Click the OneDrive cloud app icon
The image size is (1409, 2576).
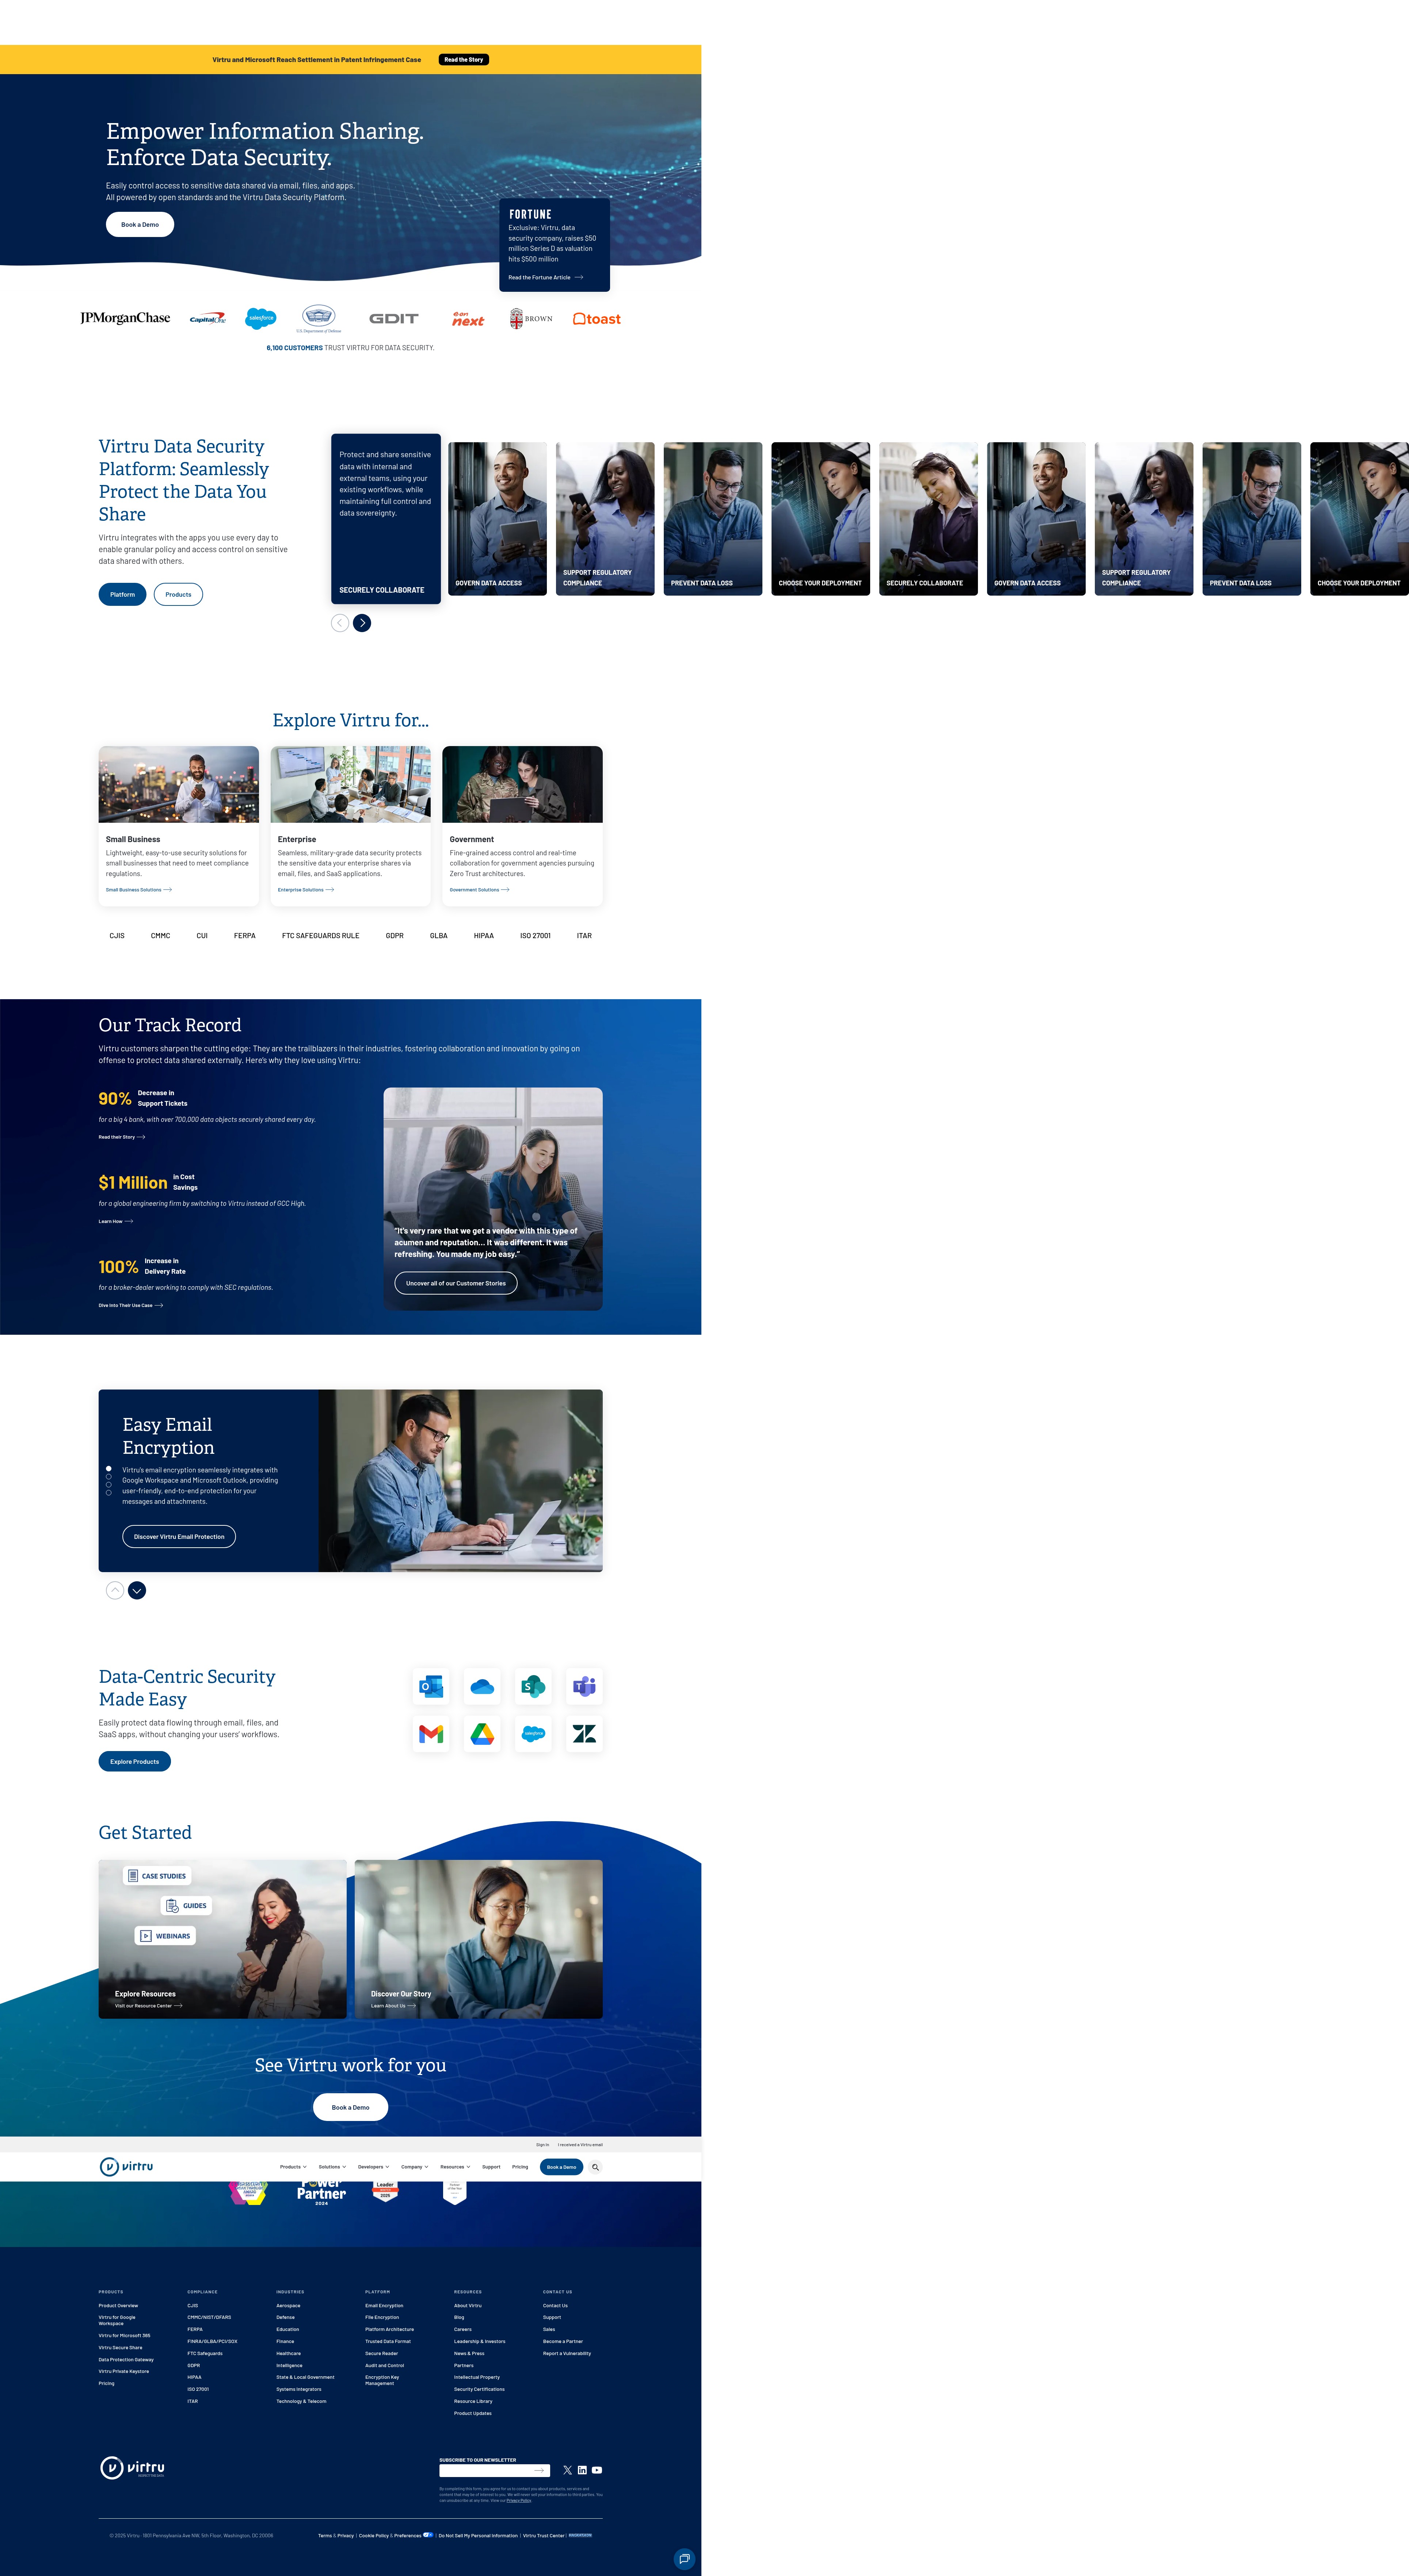482,1687
